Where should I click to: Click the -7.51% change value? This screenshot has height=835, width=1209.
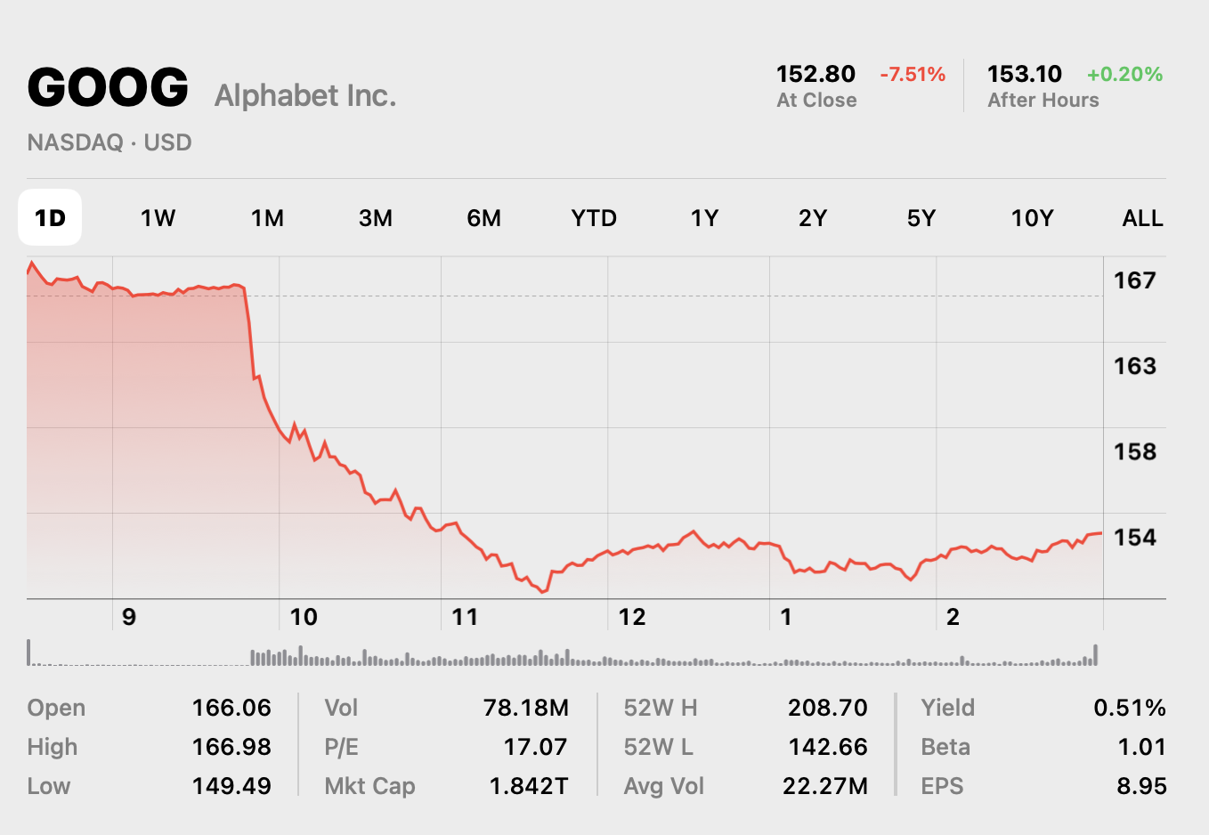(x=913, y=74)
